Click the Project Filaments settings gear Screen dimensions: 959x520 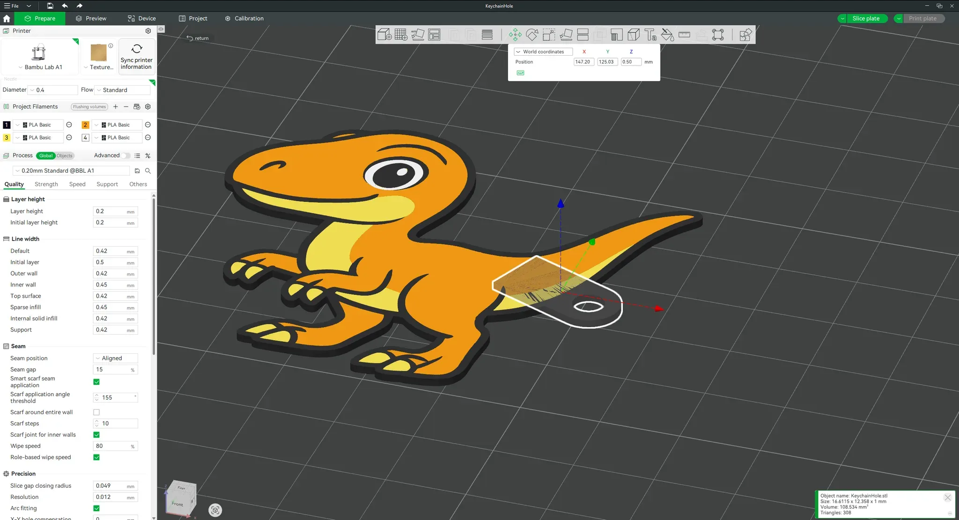pyautogui.click(x=148, y=107)
